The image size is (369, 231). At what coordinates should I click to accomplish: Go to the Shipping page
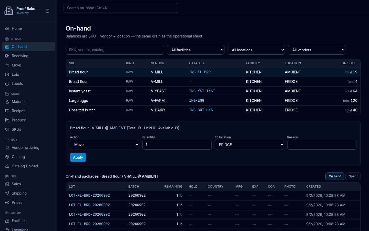click(28, 193)
